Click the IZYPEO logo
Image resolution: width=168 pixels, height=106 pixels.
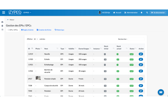click(15, 13)
